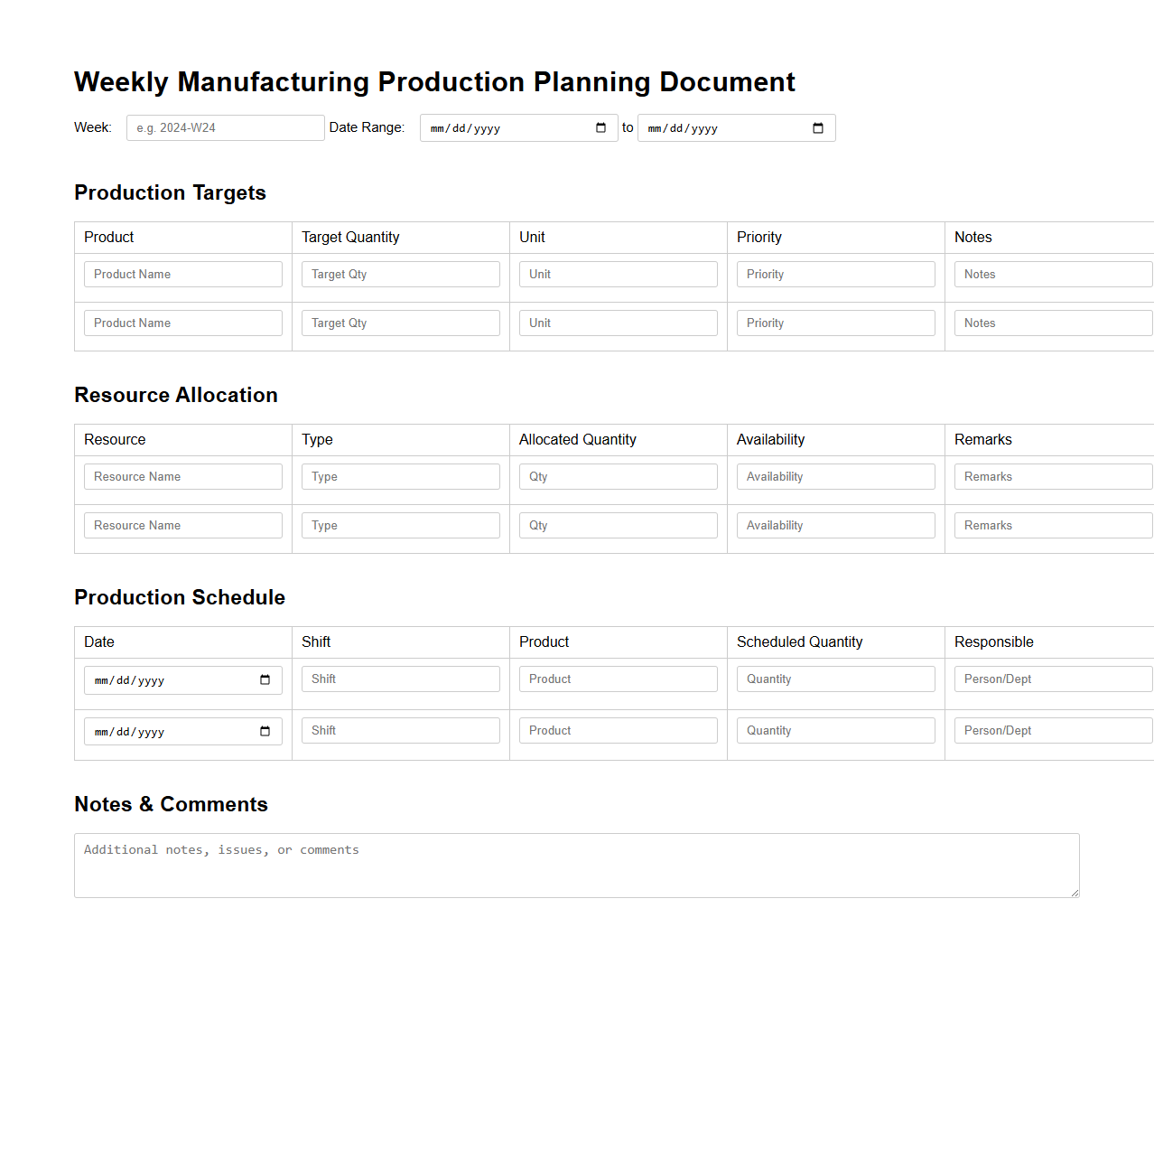The height and width of the screenshot is (1161, 1154).
Task: Select the Priority field in the second targets row
Action: coord(835,323)
